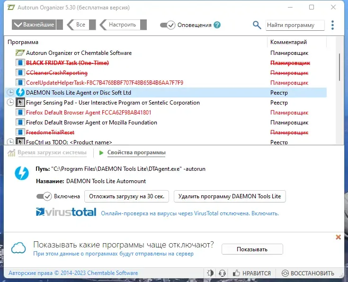The image size is (348, 282).
Task: Click the headset support icon in footer
Action: coord(222,273)
